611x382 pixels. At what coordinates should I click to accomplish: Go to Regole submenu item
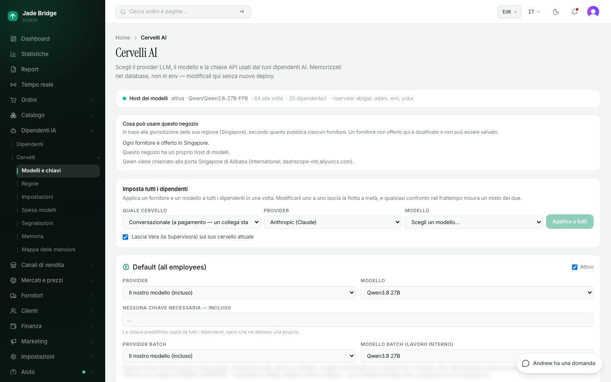click(x=30, y=184)
